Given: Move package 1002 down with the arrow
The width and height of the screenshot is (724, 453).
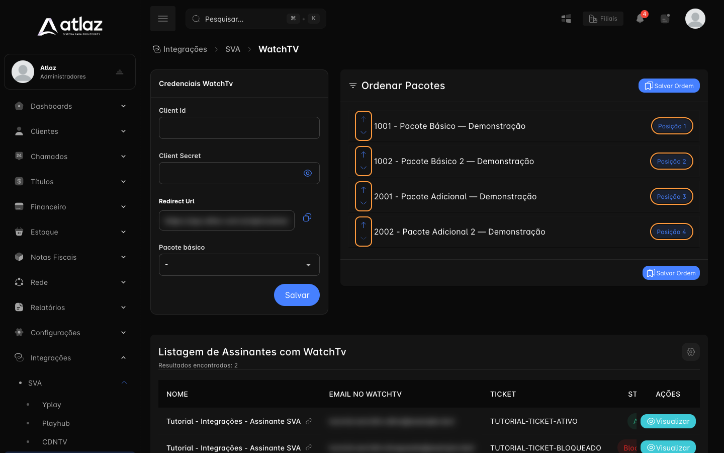Looking at the screenshot, I should 364,168.
